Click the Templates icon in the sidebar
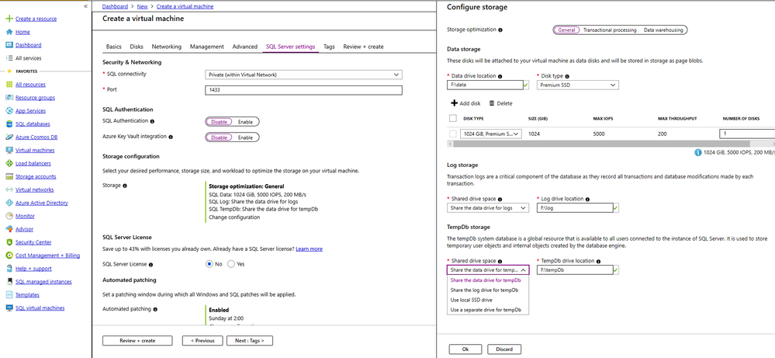775x358 pixels. point(9,294)
